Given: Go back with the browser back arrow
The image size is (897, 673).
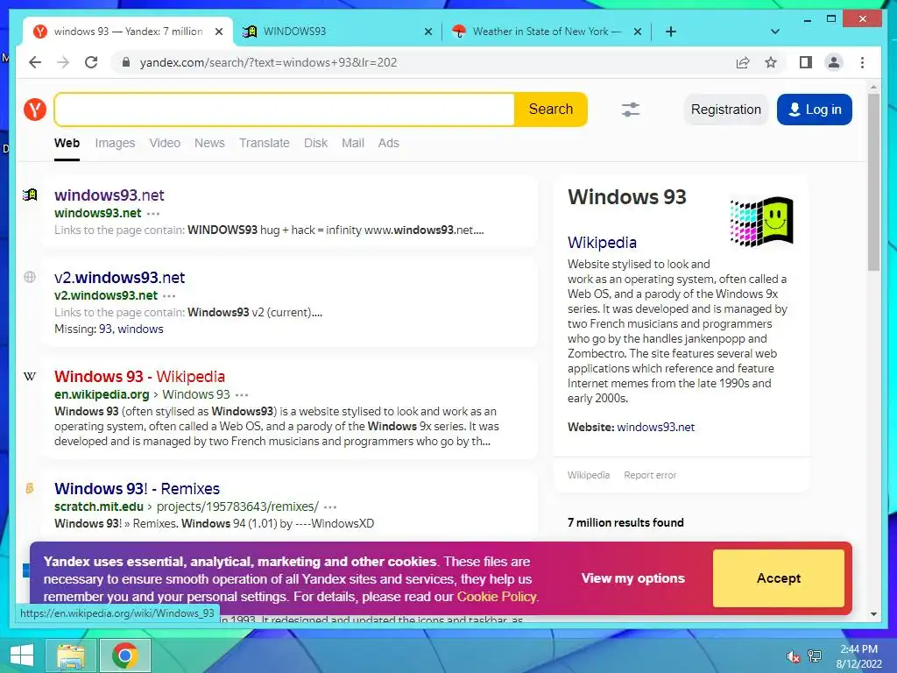Looking at the screenshot, I should pos(35,62).
